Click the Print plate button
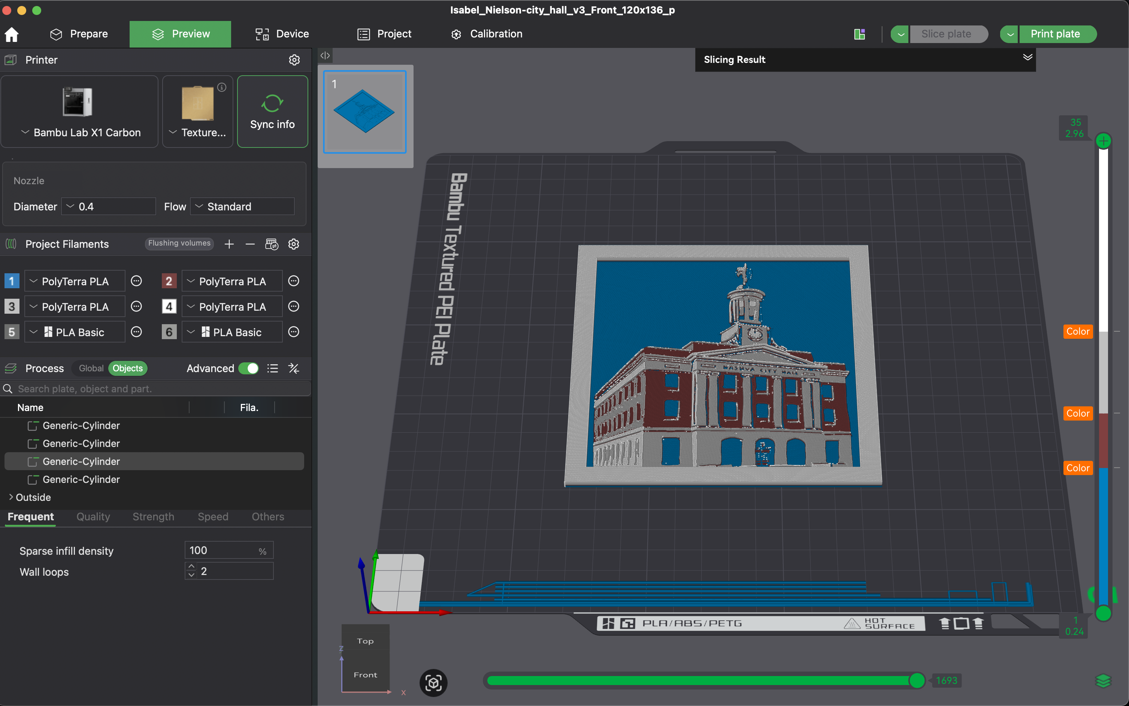1129x706 pixels. pos(1057,34)
